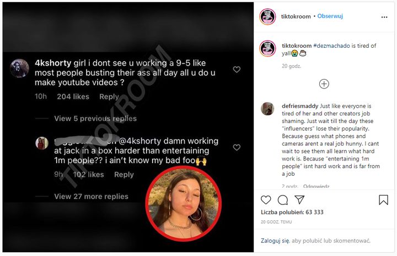The image size is (397, 256).
Task: Reply to defriesmaddy with Odpowiedz
Action: (x=315, y=186)
